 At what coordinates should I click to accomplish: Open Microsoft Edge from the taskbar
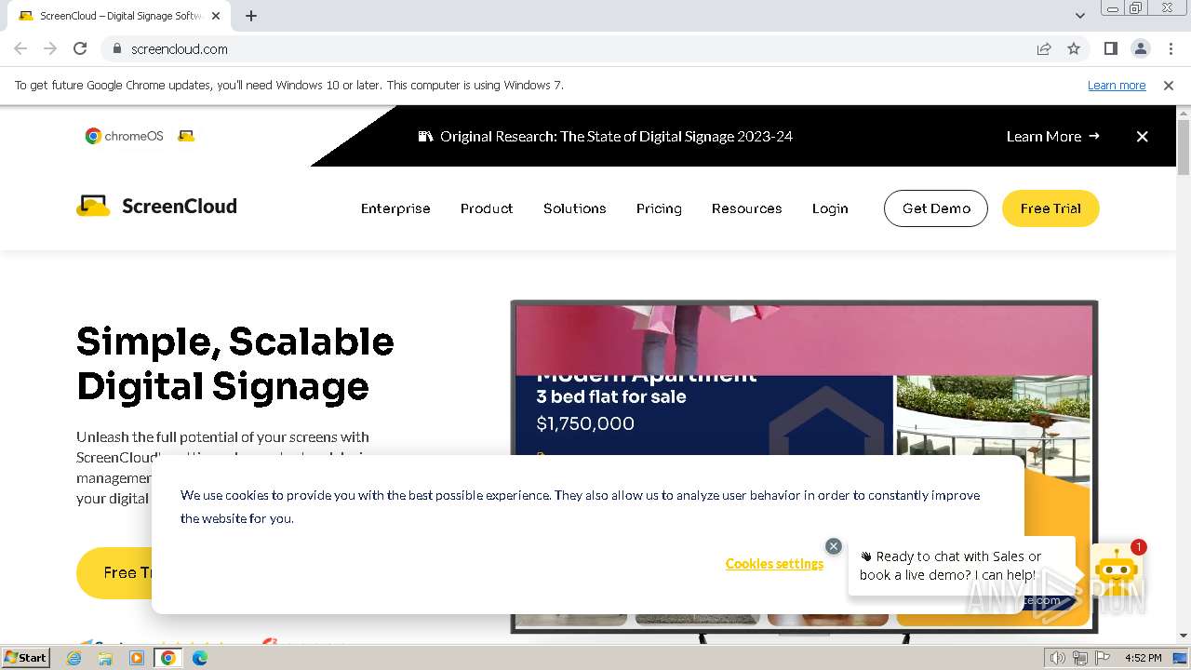tap(199, 658)
